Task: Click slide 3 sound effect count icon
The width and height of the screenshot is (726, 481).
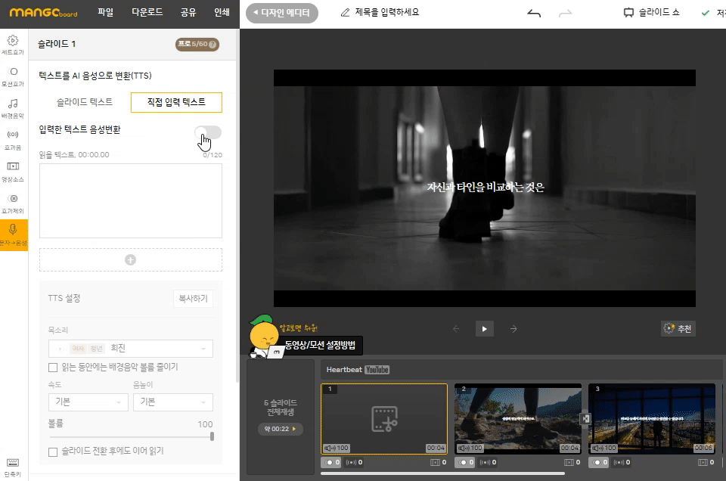Action: click(x=622, y=462)
